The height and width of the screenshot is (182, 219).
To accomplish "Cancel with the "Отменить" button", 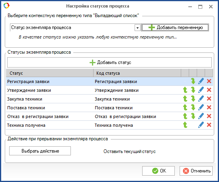I will [196, 171].
